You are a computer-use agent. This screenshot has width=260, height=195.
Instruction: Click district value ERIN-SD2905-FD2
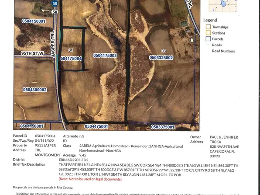[73, 160]
